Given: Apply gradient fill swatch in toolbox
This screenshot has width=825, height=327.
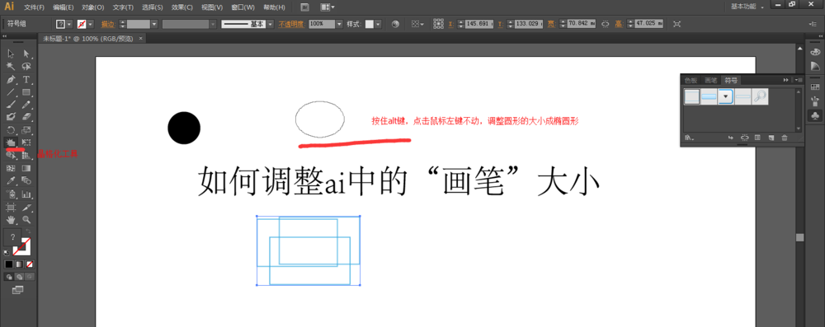Looking at the screenshot, I should click(19, 264).
